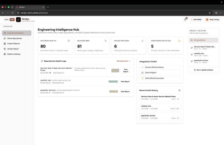Viewport: 224px width, 145px height.
Task: Open Service-Hub-A-Home-Service-Market-Place audit history entry
Action: pos(160,98)
